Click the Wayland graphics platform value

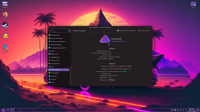[110, 59]
